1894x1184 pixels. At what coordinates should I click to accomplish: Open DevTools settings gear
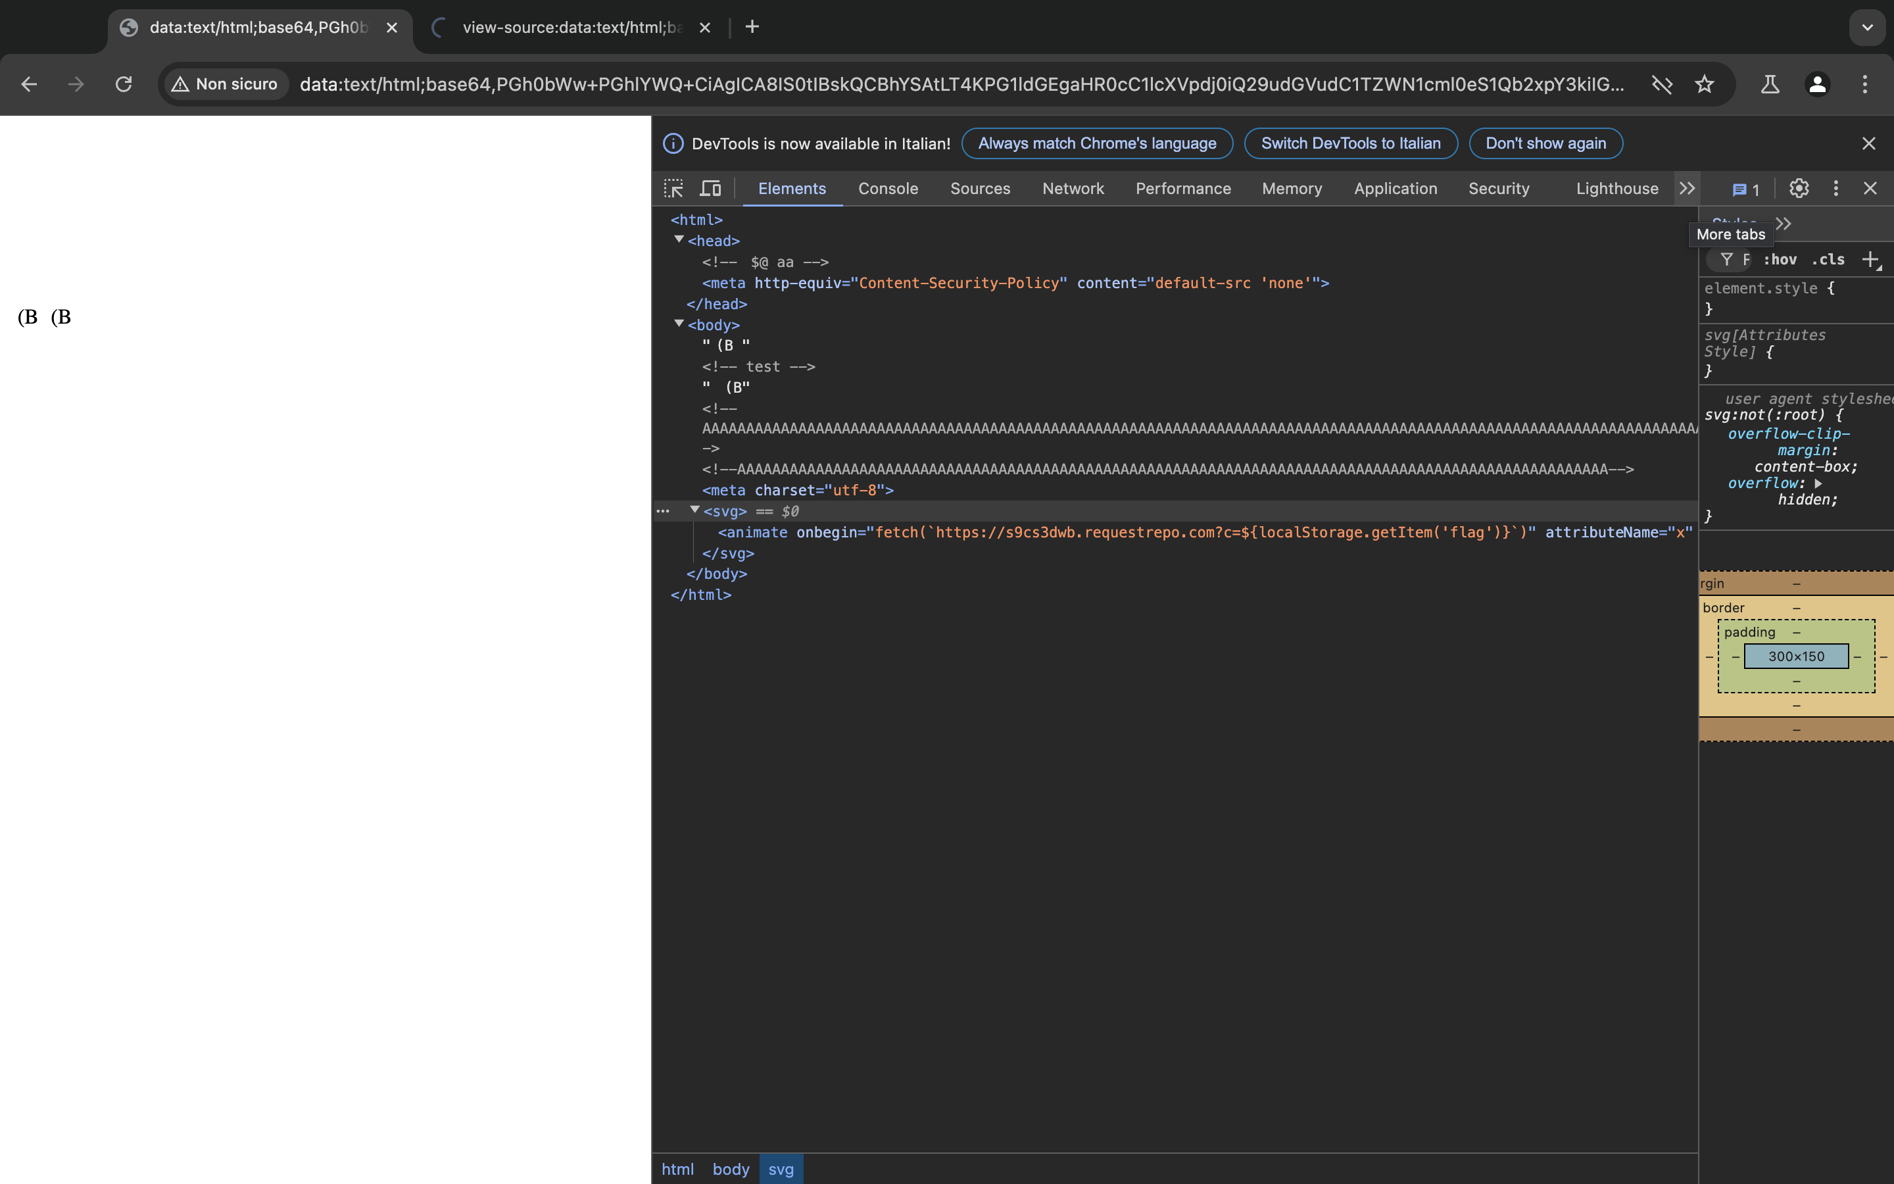1799,188
